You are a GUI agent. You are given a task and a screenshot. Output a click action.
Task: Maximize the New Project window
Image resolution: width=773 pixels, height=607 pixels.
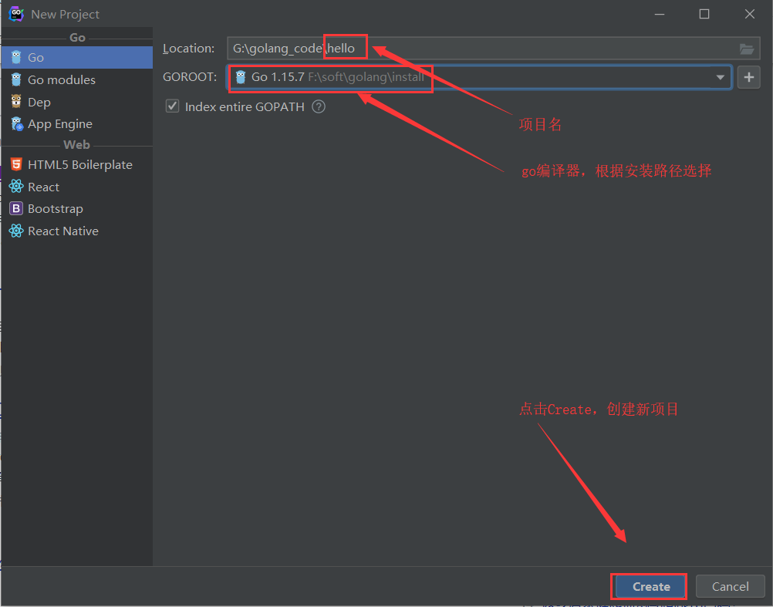click(704, 15)
